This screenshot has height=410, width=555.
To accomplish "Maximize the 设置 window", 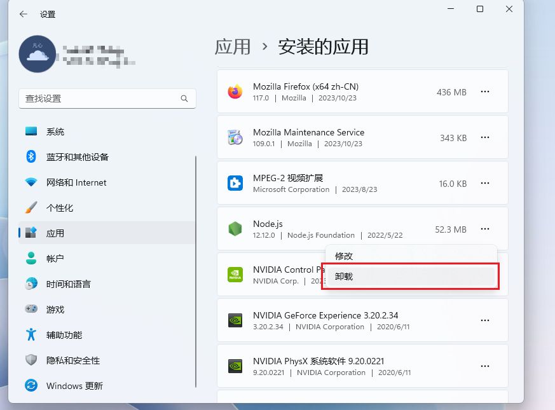I will (x=480, y=9).
